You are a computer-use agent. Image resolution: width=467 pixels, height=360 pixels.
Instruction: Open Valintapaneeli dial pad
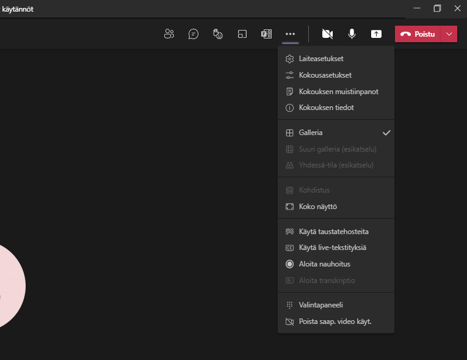coord(336,305)
